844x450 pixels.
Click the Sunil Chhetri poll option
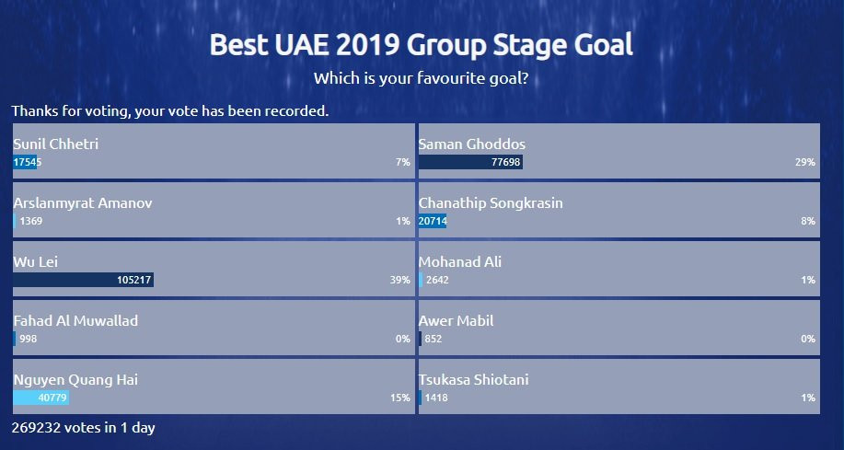pyautogui.click(x=214, y=152)
